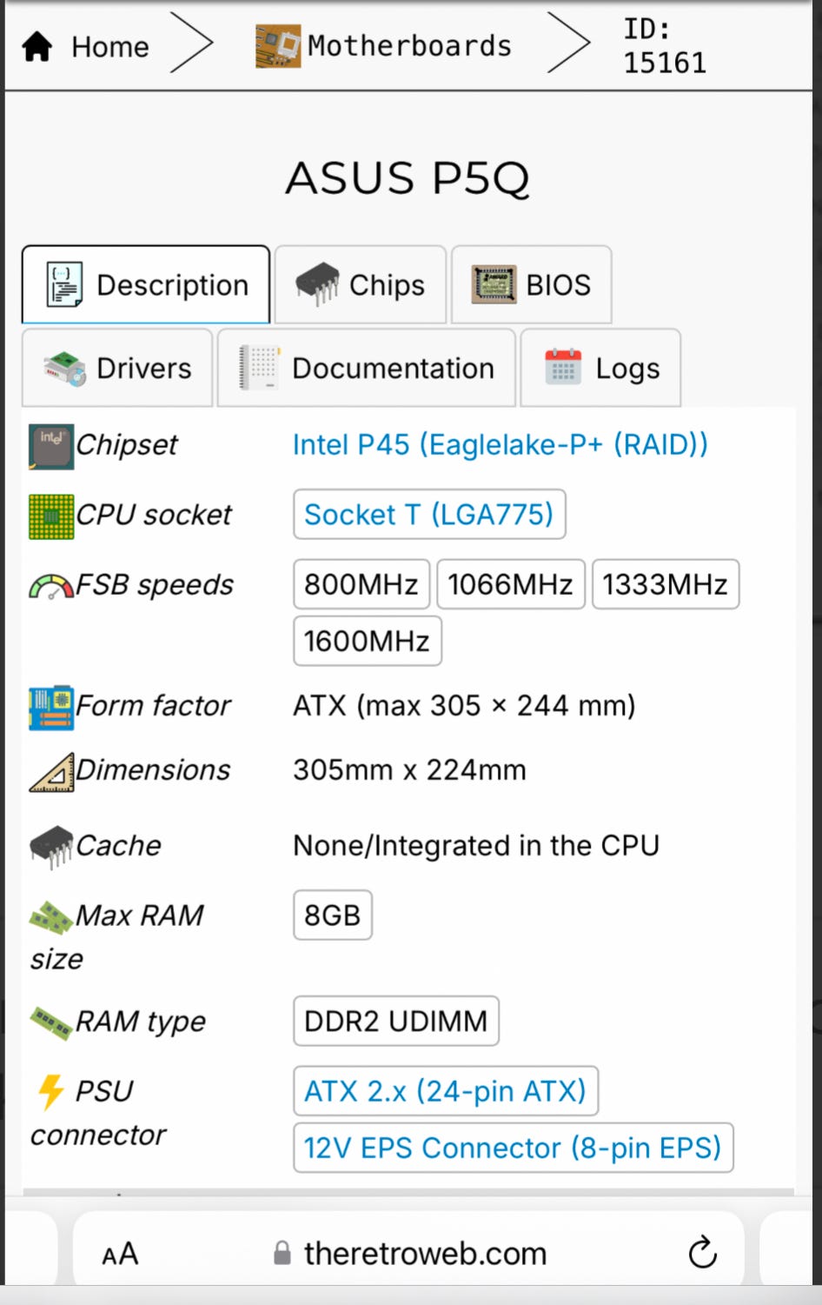
Task: Tap the browser reload icon
Action: [702, 1253]
